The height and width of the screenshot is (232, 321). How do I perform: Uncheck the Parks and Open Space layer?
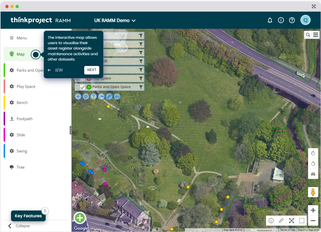[83, 87]
